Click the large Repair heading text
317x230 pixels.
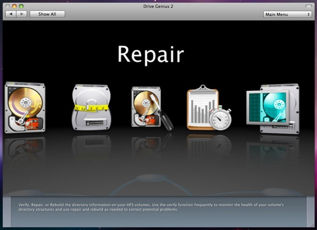[x=151, y=54]
